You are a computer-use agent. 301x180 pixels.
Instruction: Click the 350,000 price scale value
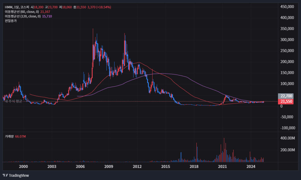(x=287, y=29)
